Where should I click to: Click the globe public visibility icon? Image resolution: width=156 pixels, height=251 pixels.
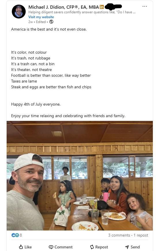click(51, 22)
